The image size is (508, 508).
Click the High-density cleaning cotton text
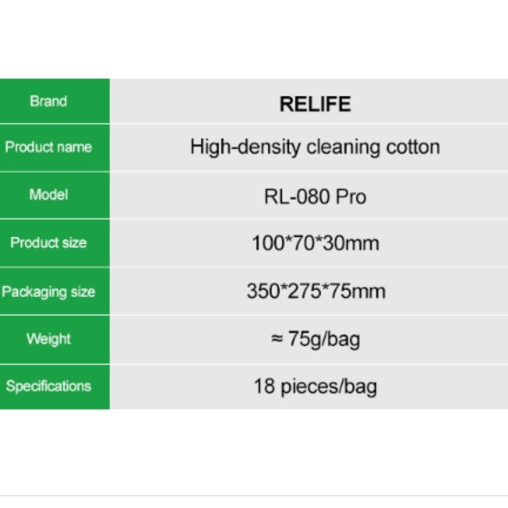[x=315, y=147]
